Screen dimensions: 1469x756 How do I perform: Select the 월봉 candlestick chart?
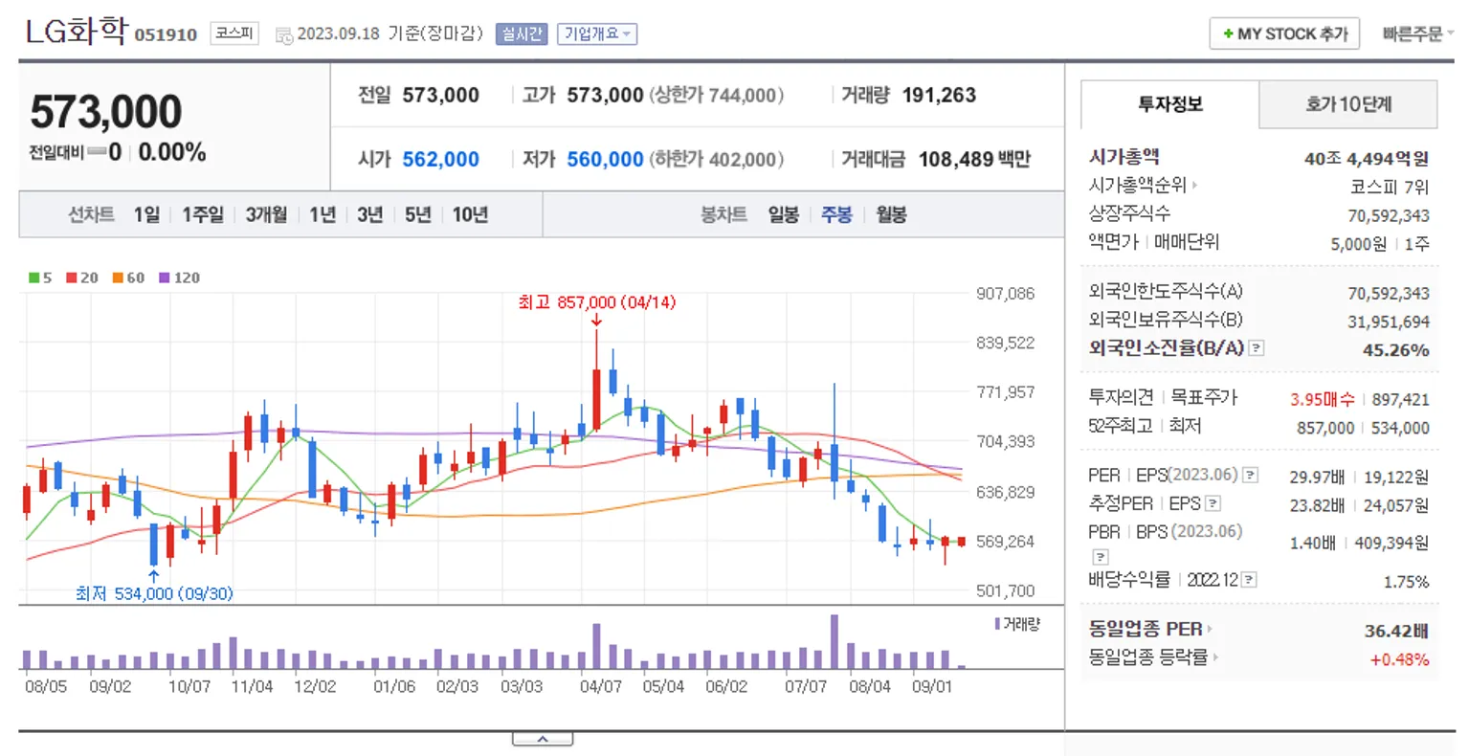[891, 214]
